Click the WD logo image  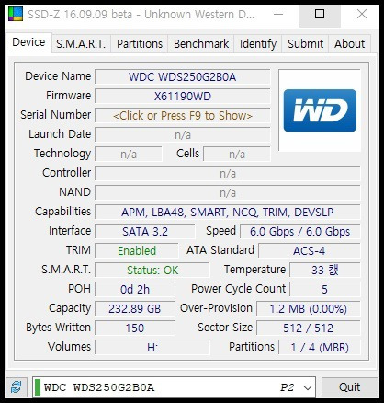point(320,110)
